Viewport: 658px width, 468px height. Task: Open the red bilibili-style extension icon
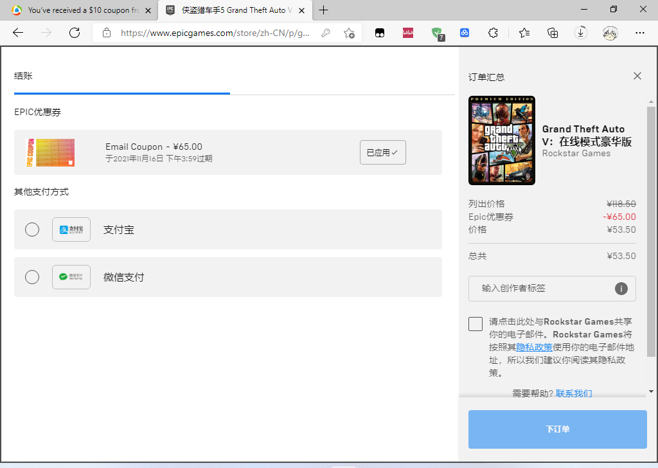[x=408, y=33]
